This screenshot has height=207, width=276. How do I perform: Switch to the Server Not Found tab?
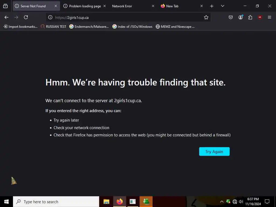click(36, 6)
